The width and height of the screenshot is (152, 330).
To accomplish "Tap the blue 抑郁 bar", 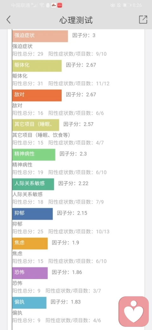I will (33, 214).
